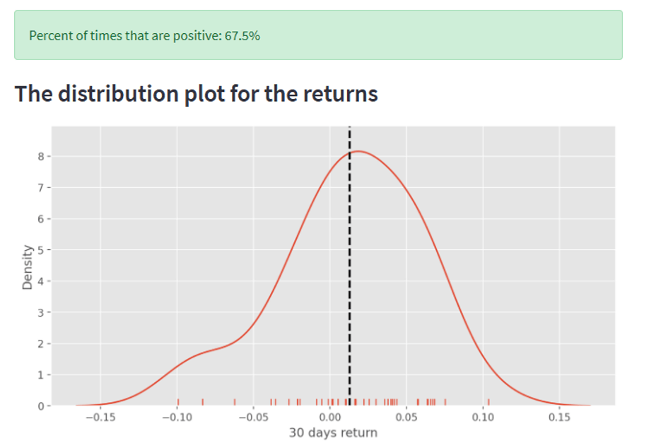Click the rightmost red rug mark near 0.10

tap(488, 402)
